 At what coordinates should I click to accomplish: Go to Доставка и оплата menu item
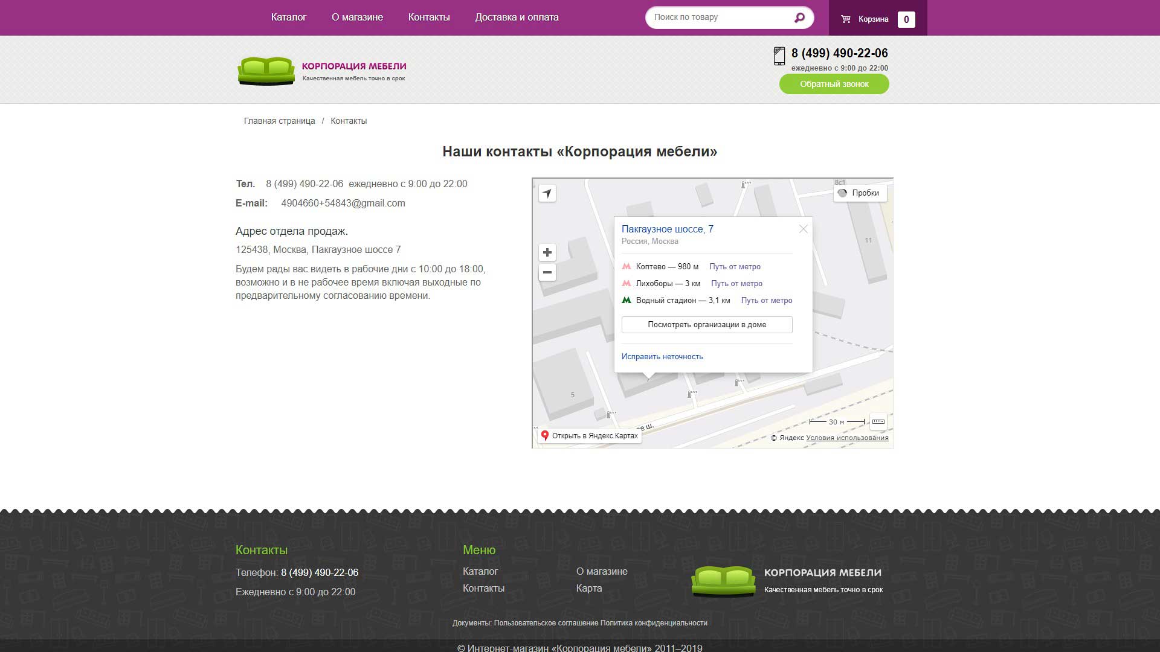[x=517, y=18]
